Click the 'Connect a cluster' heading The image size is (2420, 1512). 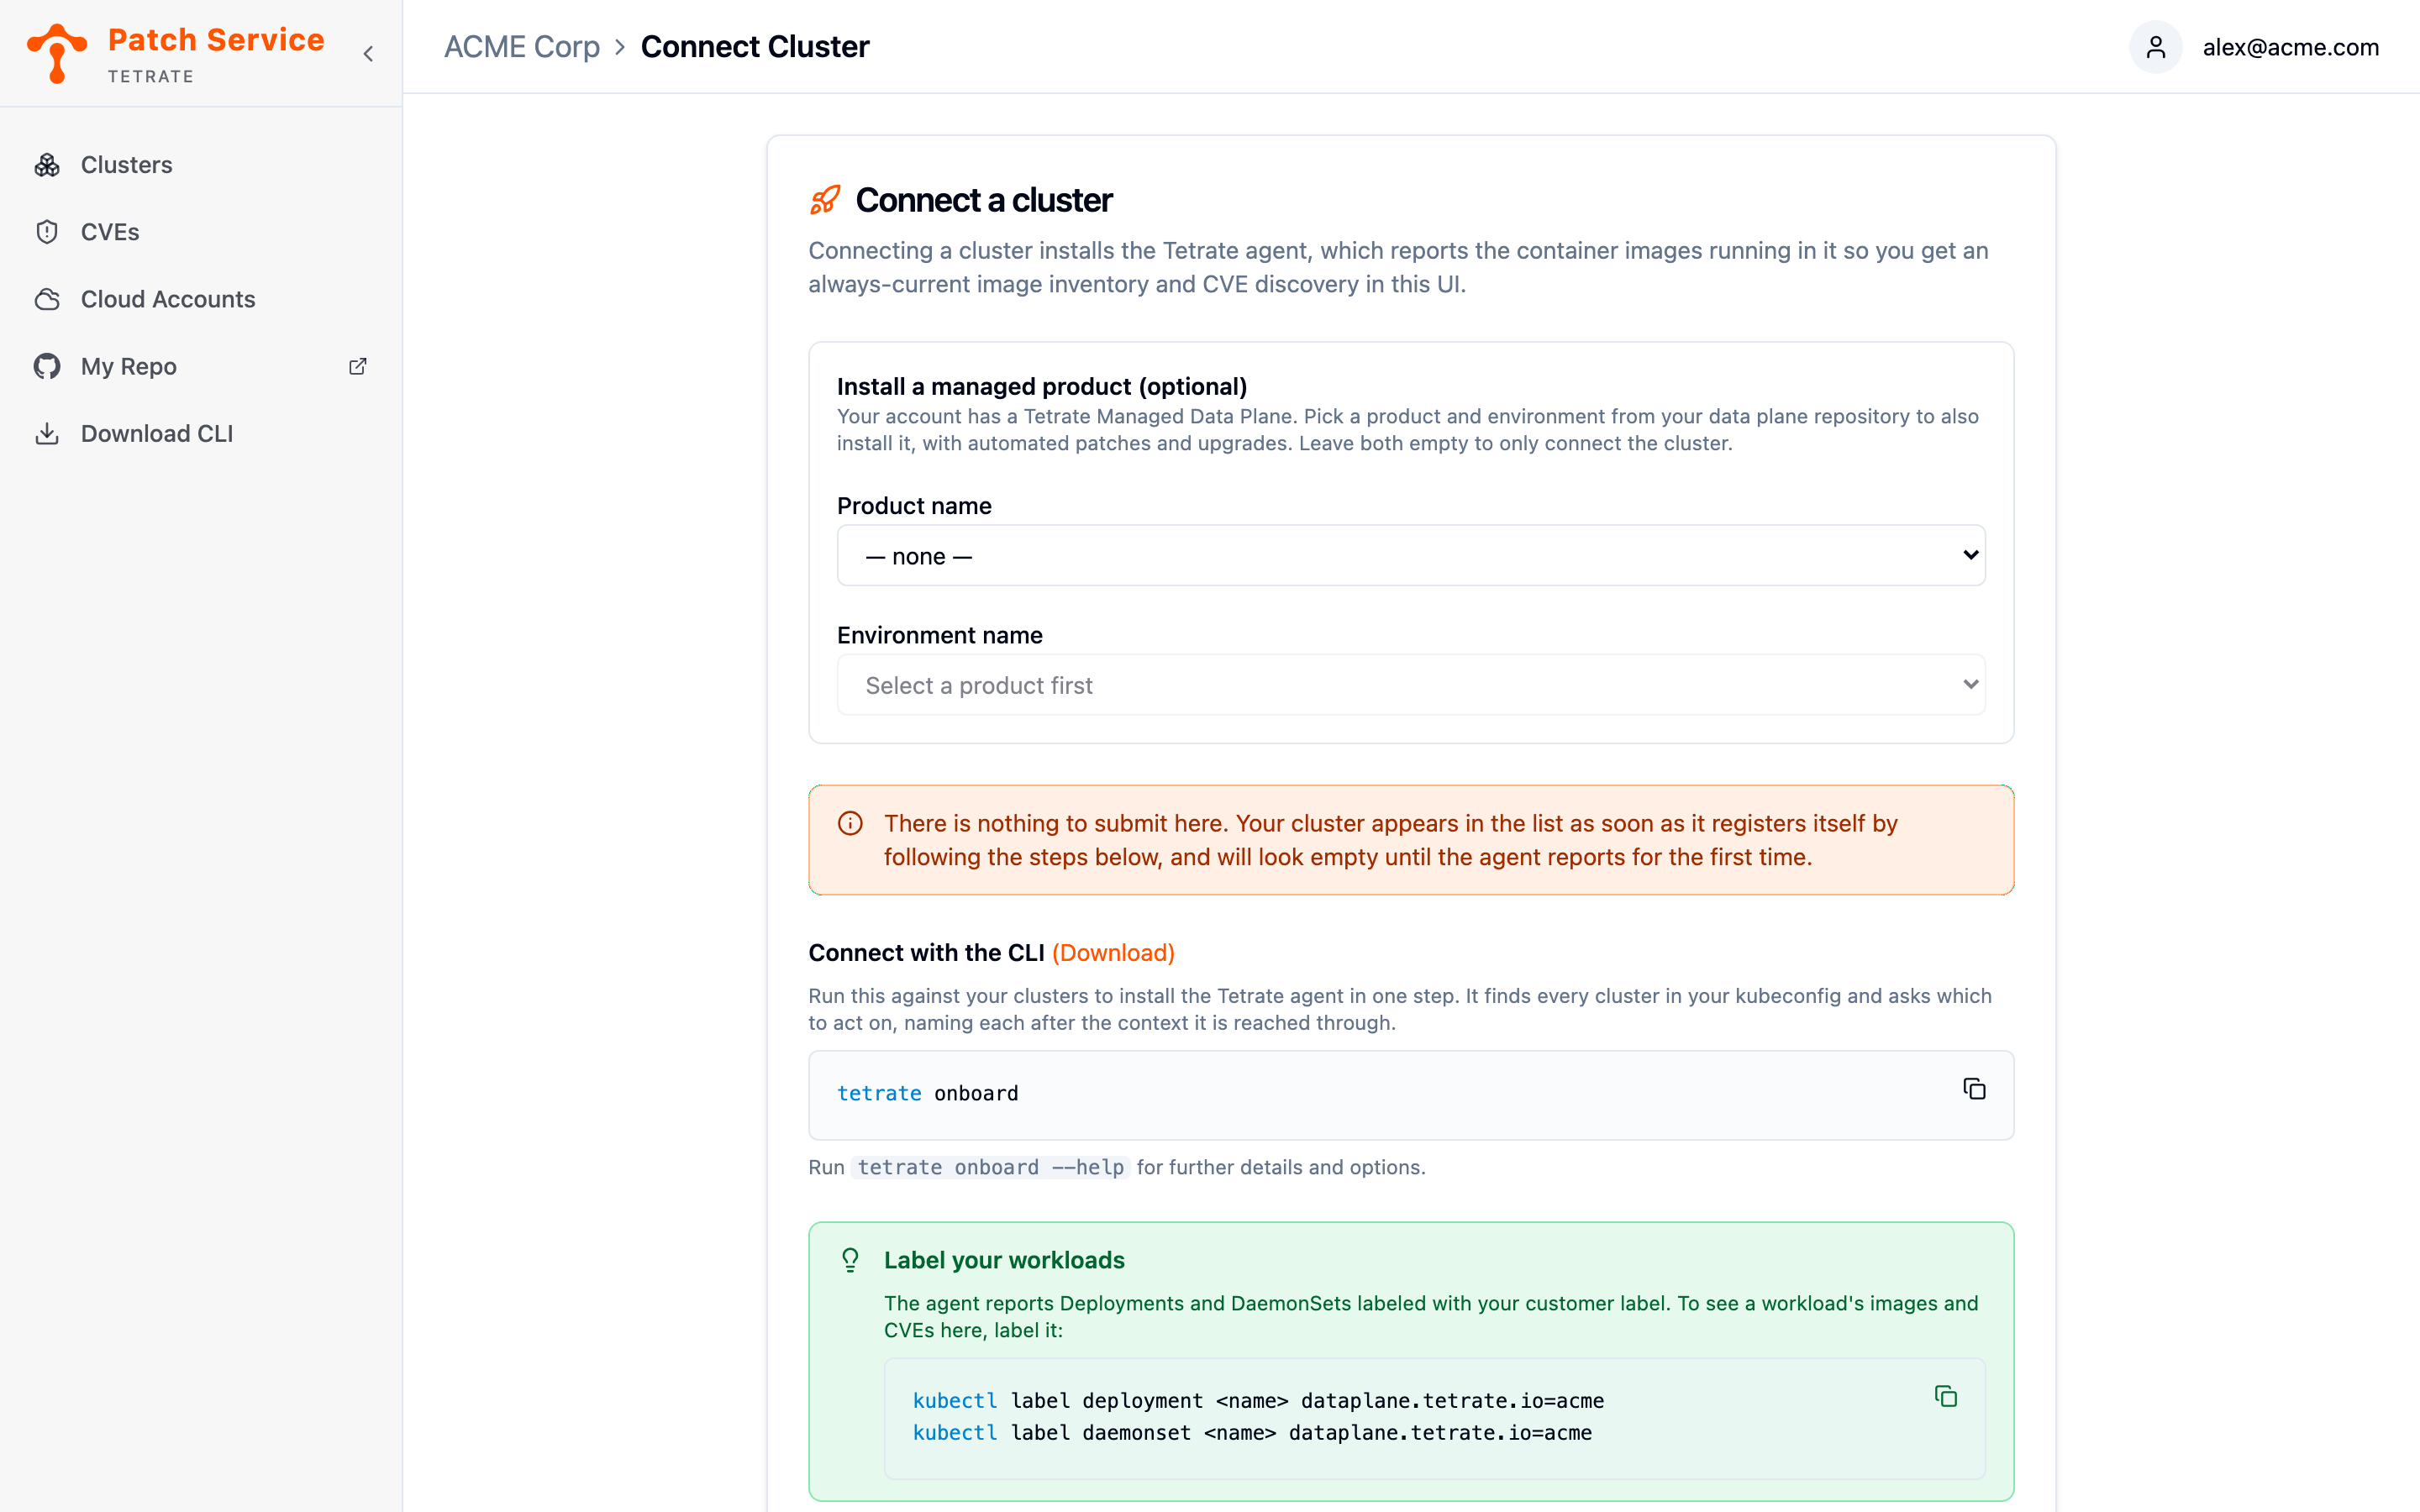(x=983, y=200)
